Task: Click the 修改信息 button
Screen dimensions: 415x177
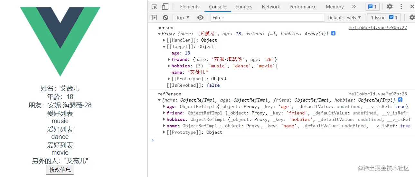Action: tap(60, 170)
